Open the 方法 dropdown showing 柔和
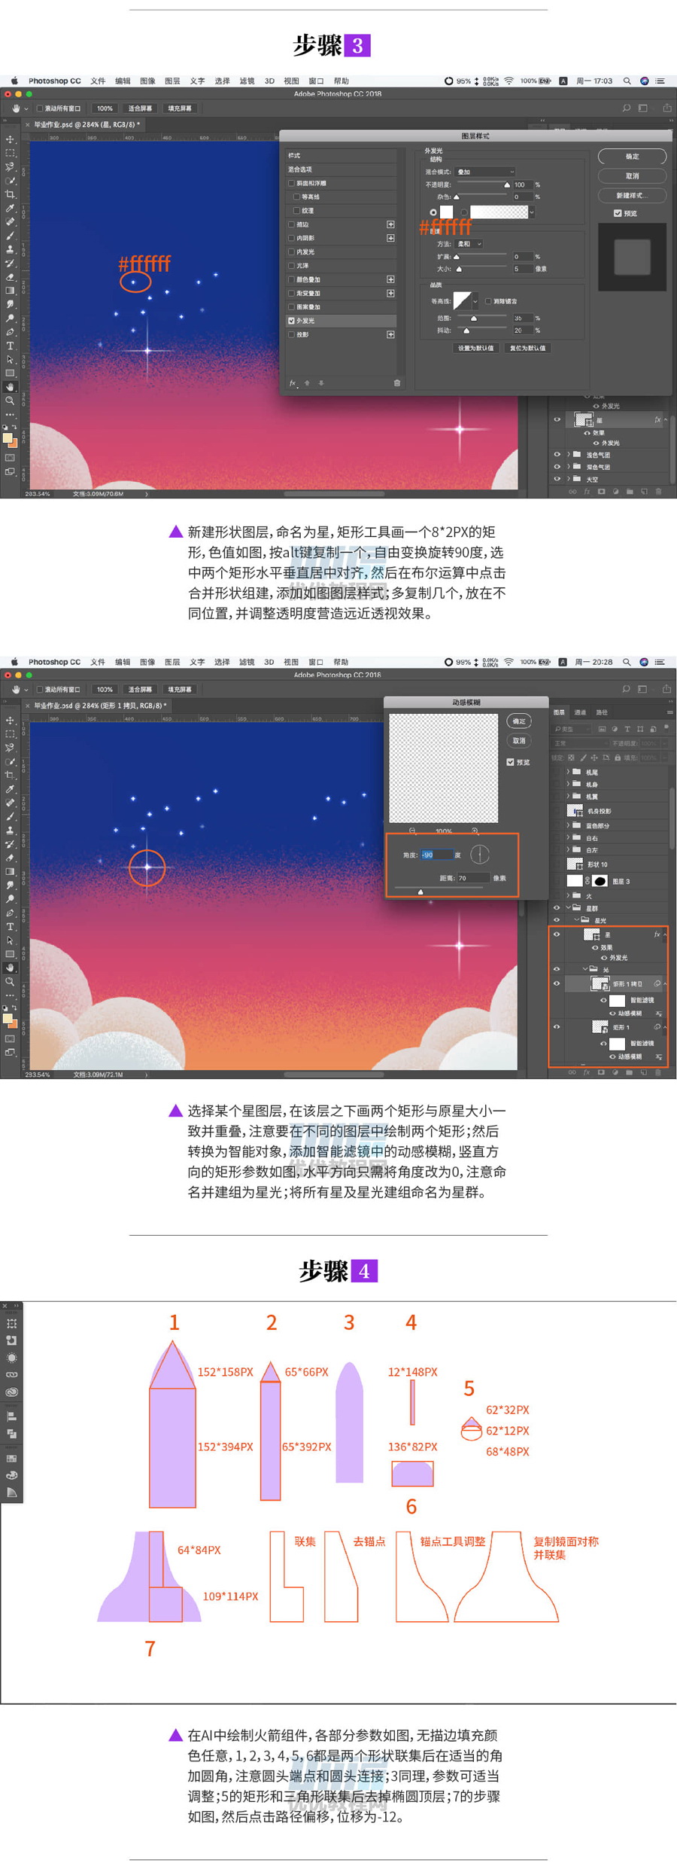Image resolution: width=677 pixels, height=1872 pixels. pos(469,244)
